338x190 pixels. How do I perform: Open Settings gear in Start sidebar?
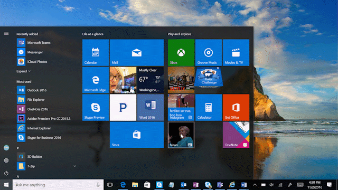(6, 160)
